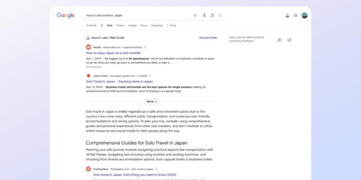Click the Finding Alexx result favicon
361x180 pixels.
(89, 169)
